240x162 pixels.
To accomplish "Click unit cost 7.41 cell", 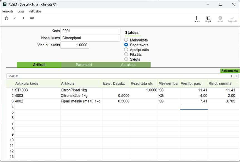I will [x=194, y=101].
